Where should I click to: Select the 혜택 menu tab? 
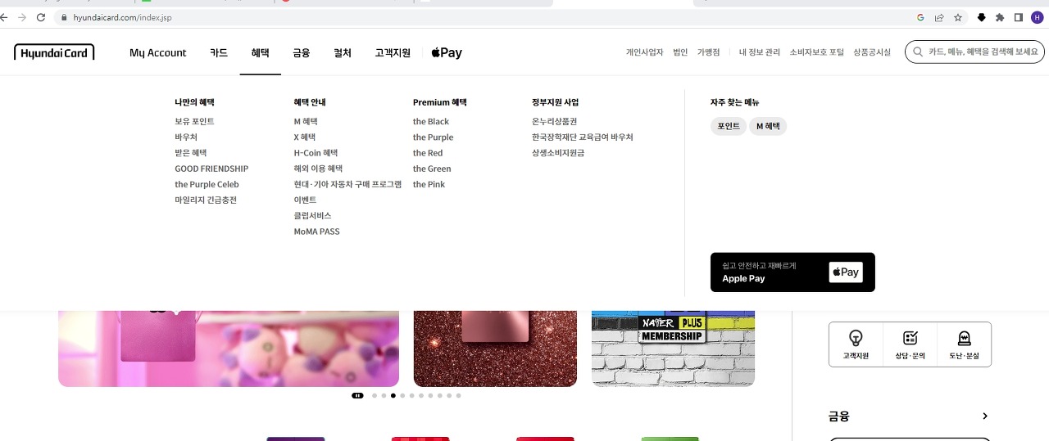tap(260, 52)
